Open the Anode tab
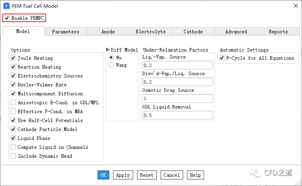The height and width of the screenshot is (186, 302). coord(108,32)
